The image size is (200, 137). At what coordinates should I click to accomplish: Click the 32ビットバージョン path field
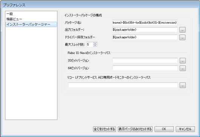tap(145, 61)
